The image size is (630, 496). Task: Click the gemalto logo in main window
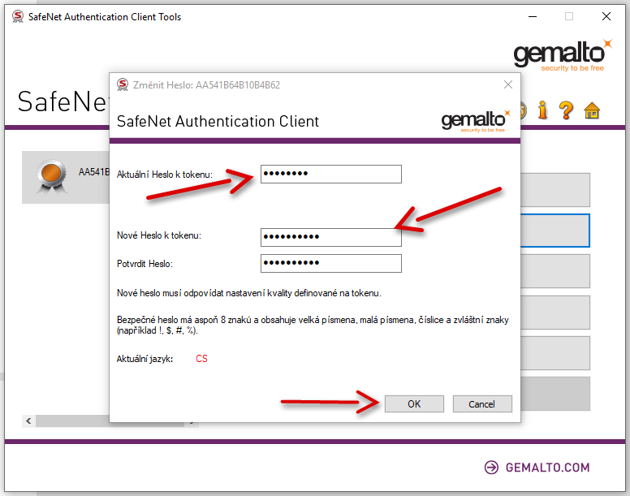coord(563,55)
